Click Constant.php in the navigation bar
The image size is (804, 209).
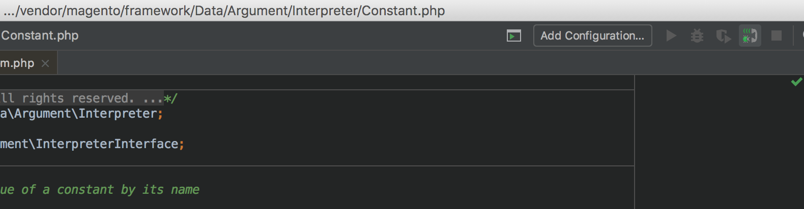(40, 36)
